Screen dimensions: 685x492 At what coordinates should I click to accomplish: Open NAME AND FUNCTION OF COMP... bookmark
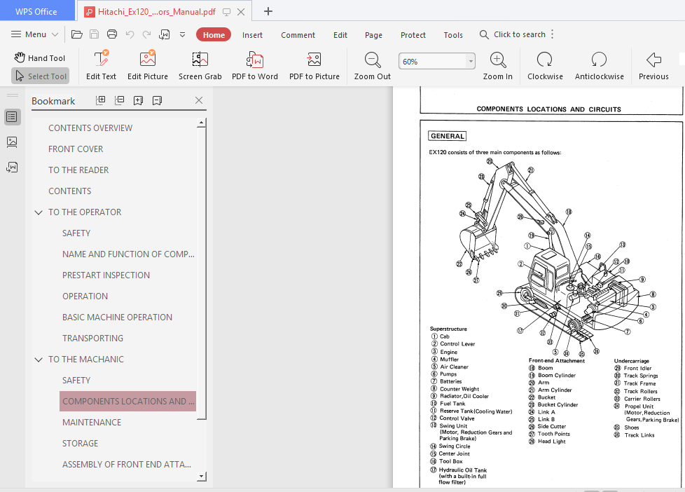[128, 254]
